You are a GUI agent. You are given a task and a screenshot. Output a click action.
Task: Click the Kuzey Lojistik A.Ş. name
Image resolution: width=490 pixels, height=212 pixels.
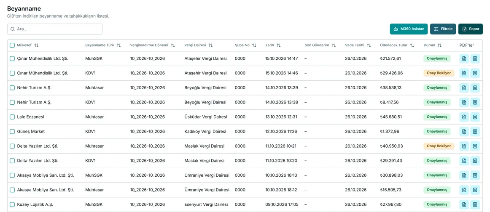35,204
